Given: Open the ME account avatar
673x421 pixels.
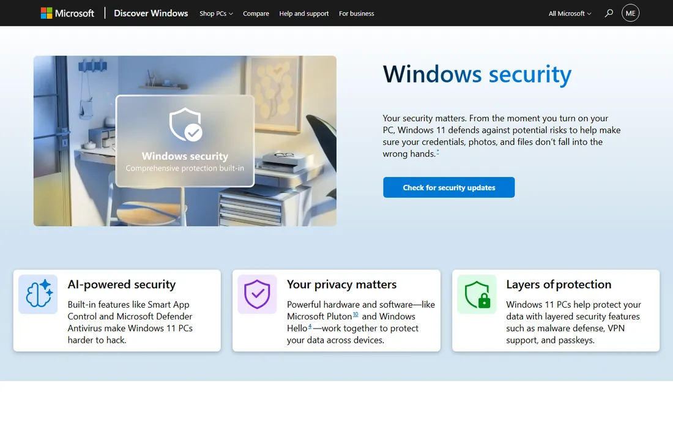Looking at the screenshot, I should [630, 13].
